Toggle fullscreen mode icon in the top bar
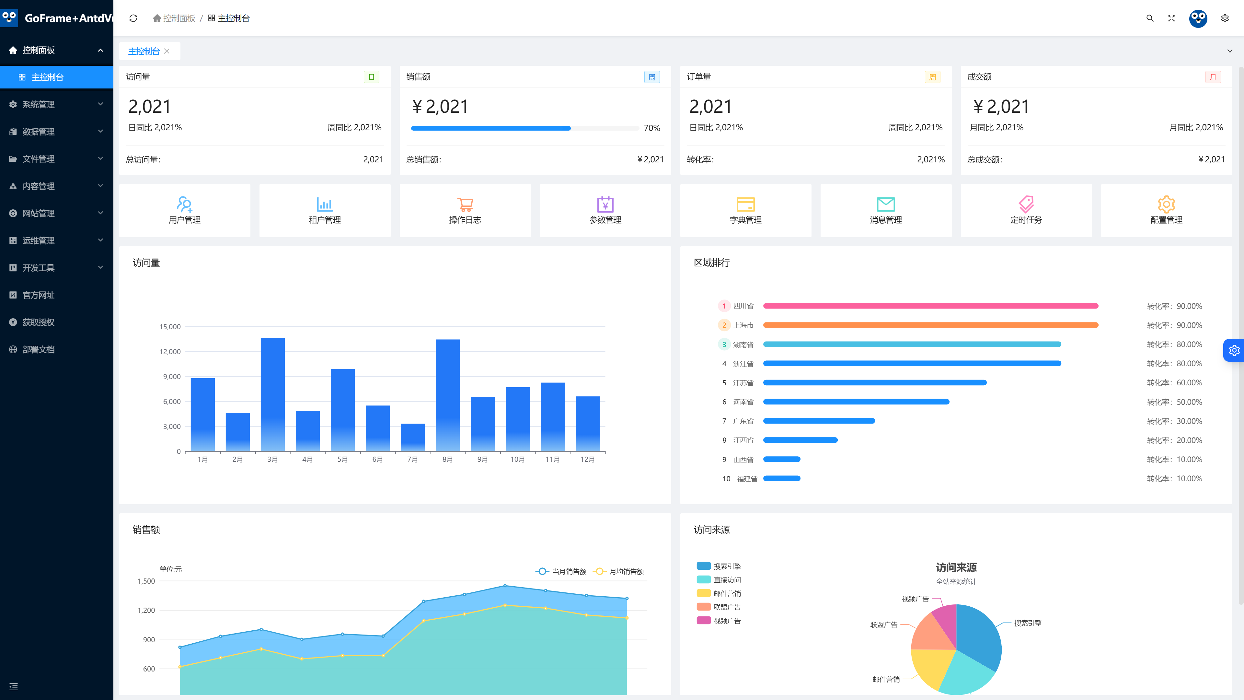The height and width of the screenshot is (700, 1244). 1171,18
